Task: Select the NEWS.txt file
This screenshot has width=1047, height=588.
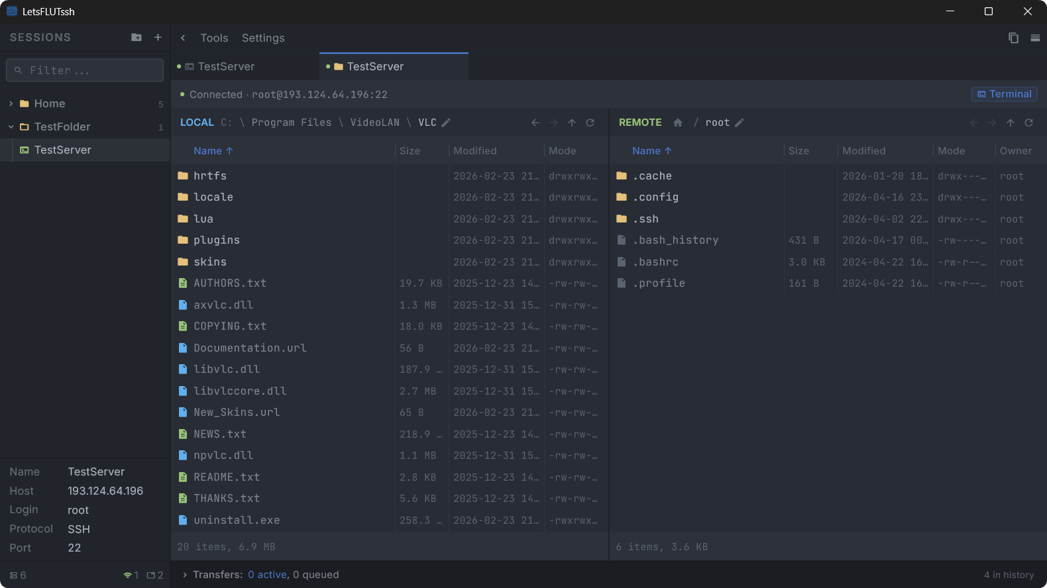Action: [x=390, y=434]
